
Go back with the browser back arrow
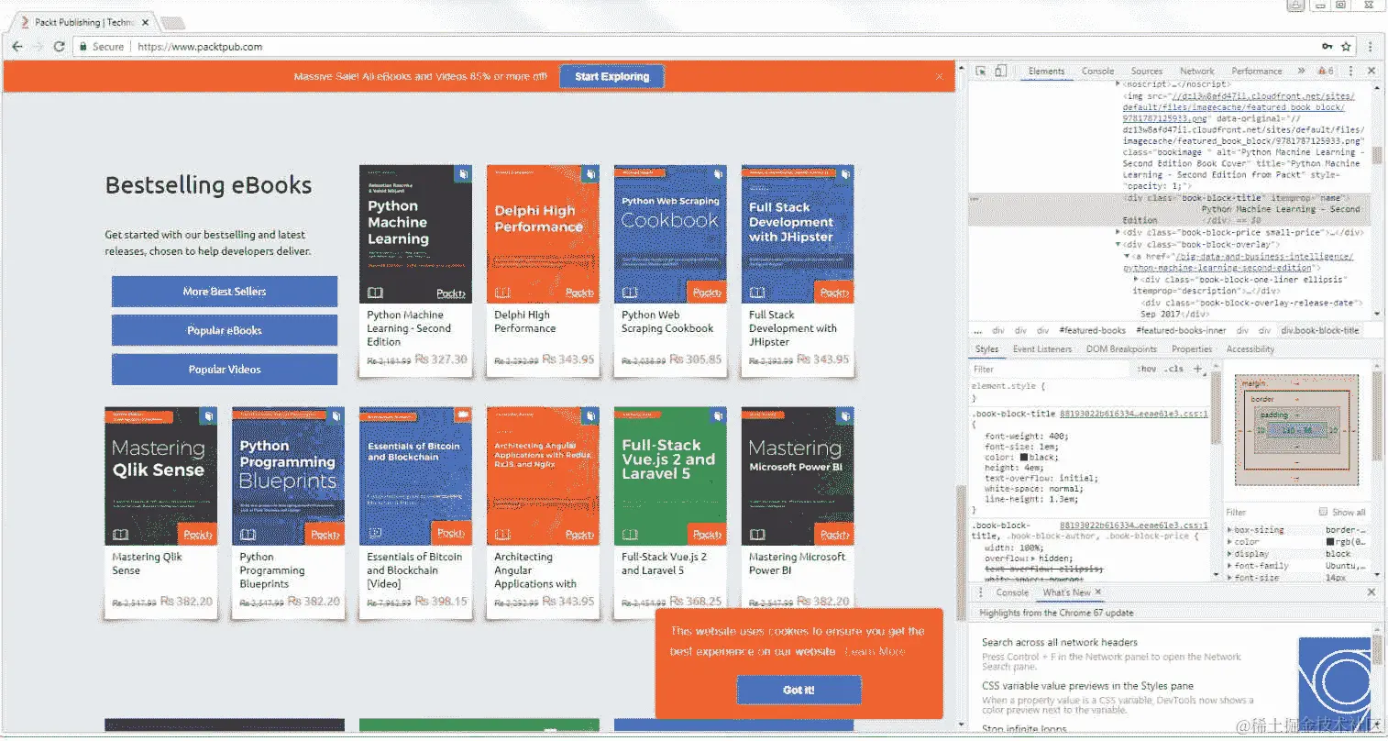17,46
